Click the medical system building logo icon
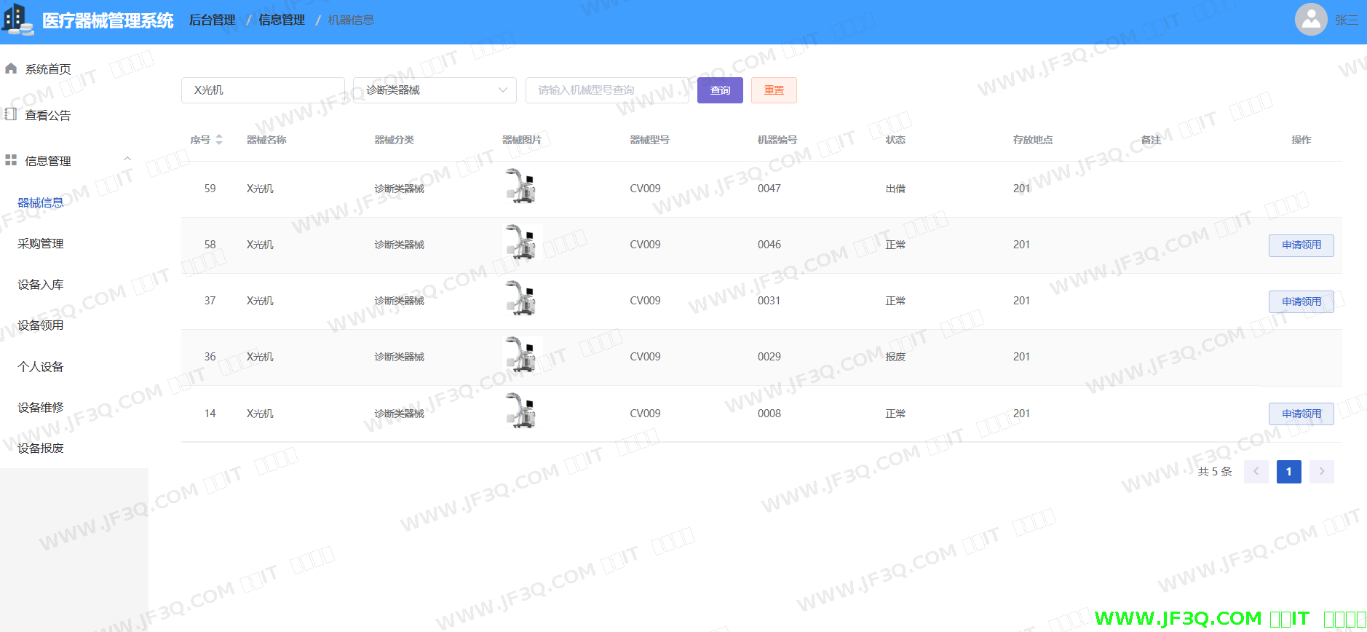The image size is (1367, 632). pos(17,20)
